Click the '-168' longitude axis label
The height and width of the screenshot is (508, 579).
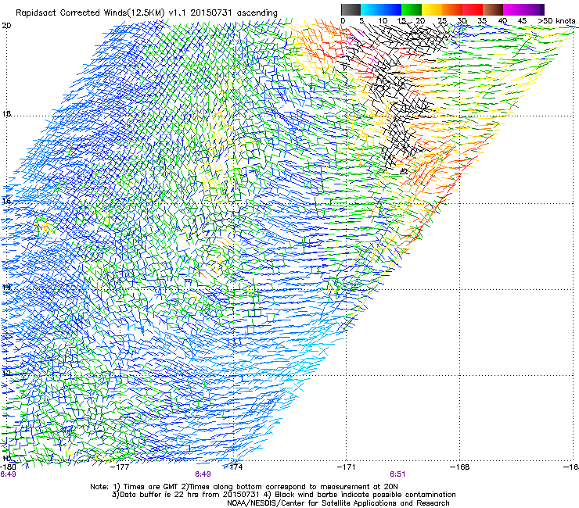pyautogui.click(x=459, y=467)
